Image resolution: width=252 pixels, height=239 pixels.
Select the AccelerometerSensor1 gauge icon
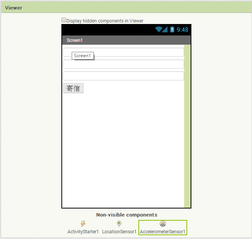click(x=163, y=224)
